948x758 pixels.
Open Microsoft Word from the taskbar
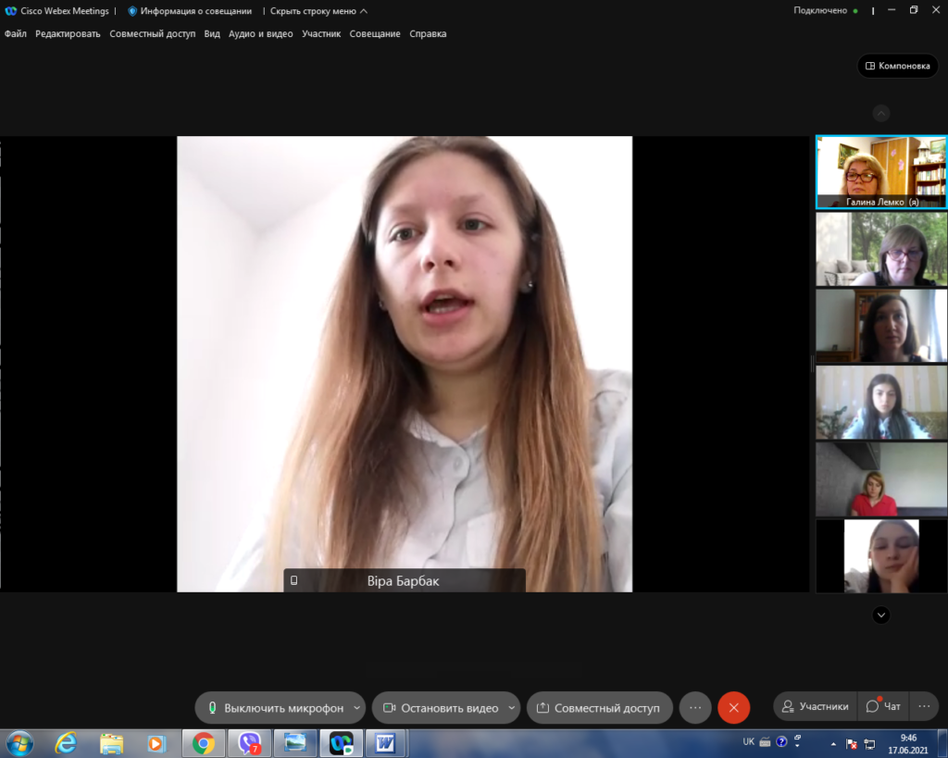[384, 743]
